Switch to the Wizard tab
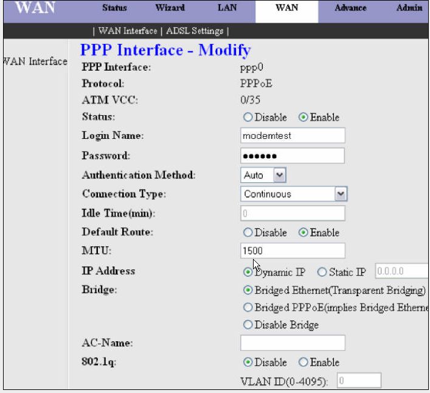 coord(170,8)
